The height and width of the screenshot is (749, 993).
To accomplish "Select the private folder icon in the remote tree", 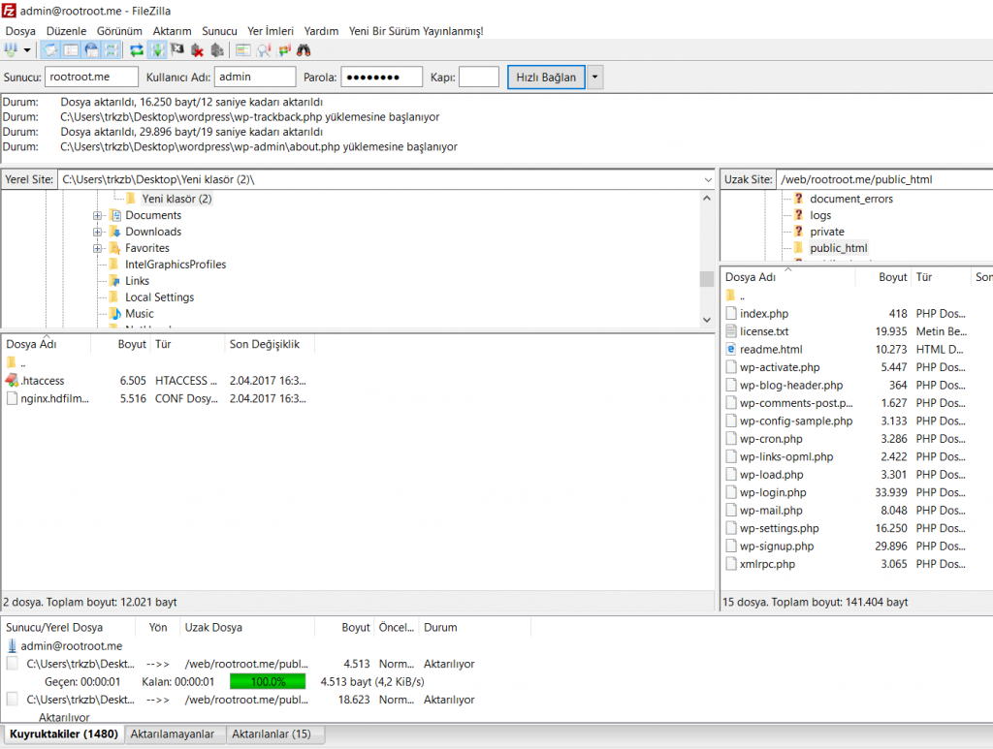I will click(x=799, y=232).
